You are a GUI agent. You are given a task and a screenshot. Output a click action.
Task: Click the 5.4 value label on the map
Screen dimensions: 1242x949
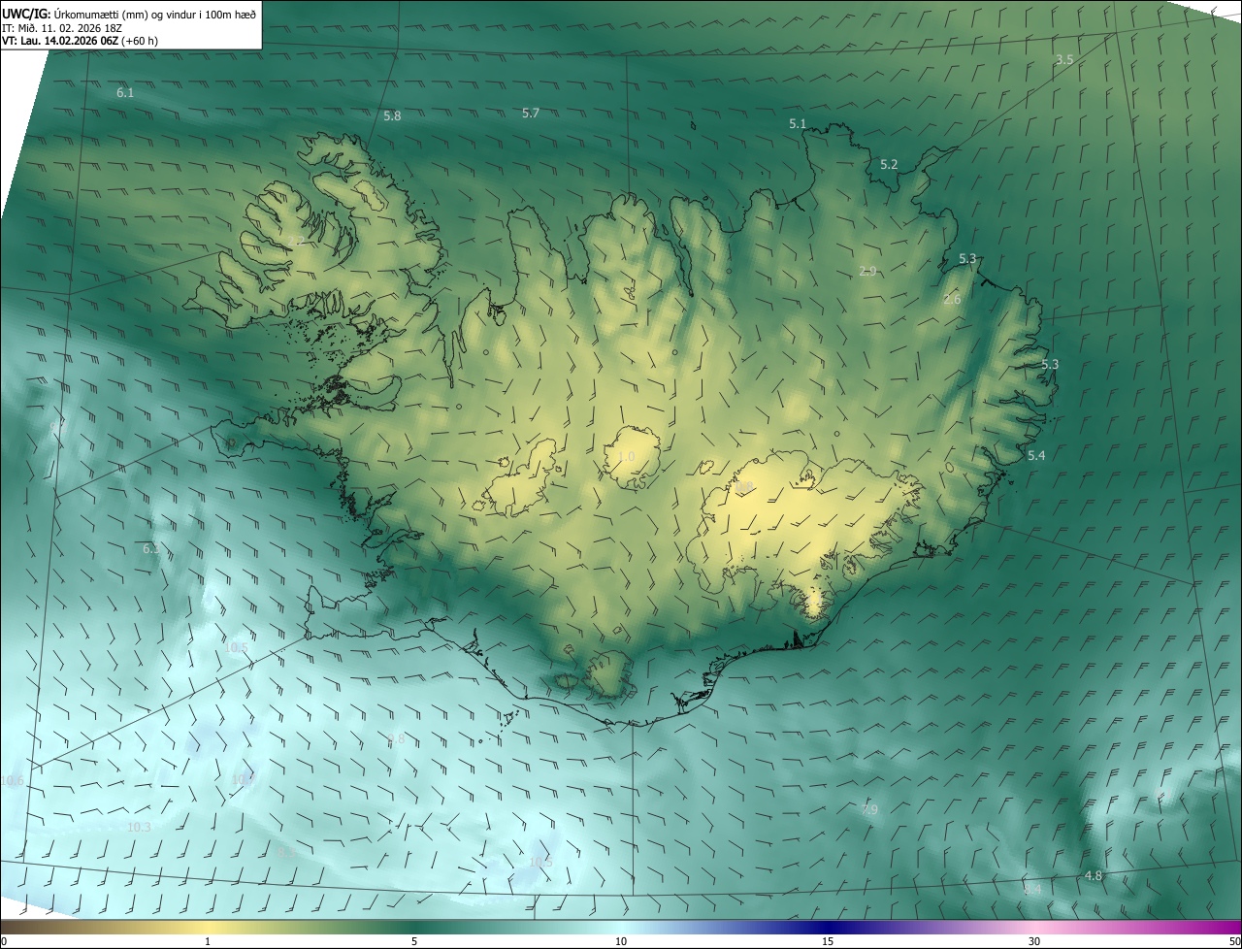coord(1036,456)
